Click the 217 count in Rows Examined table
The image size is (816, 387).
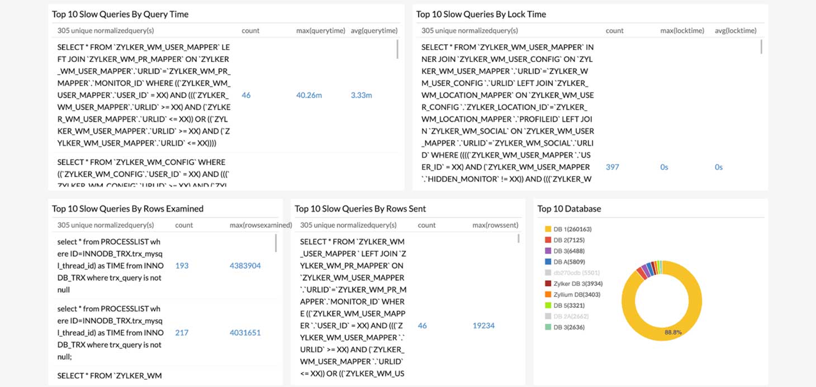[182, 332]
